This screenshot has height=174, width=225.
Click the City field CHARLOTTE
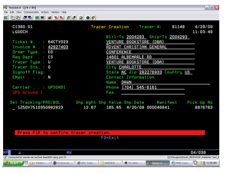156,67
